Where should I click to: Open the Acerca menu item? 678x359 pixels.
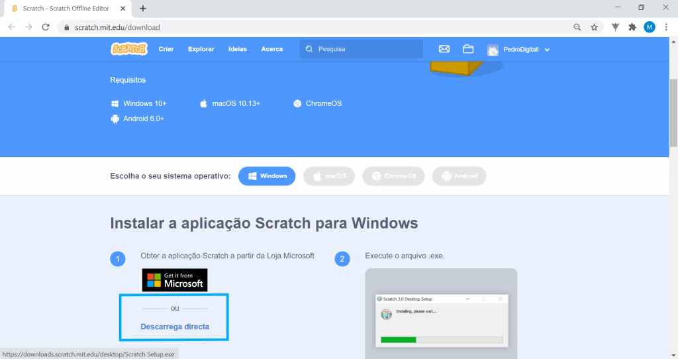(272, 49)
